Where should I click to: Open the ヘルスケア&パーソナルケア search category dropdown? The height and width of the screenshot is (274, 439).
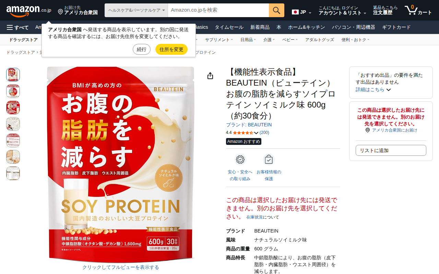click(136, 10)
